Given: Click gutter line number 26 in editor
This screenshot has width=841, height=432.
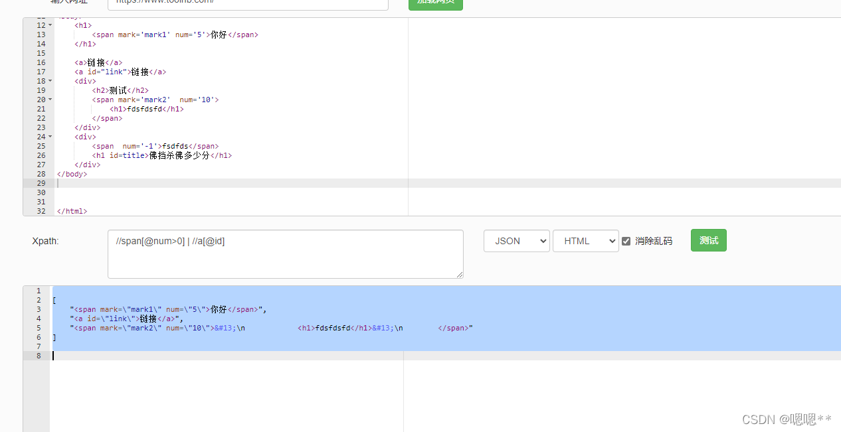Looking at the screenshot, I should [41, 155].
